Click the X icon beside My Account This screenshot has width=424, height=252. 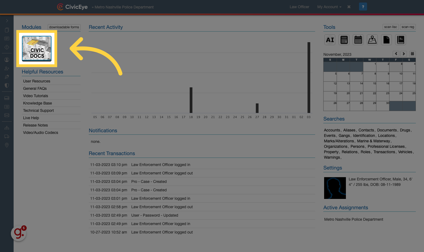pos(349,7)
